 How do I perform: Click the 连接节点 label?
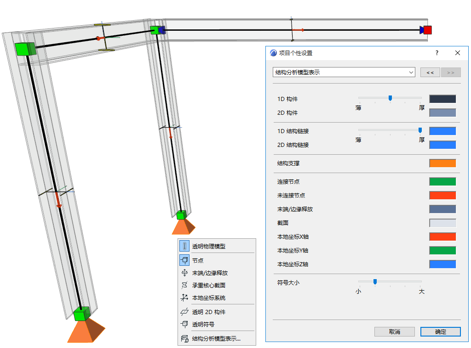click(288, 182)
